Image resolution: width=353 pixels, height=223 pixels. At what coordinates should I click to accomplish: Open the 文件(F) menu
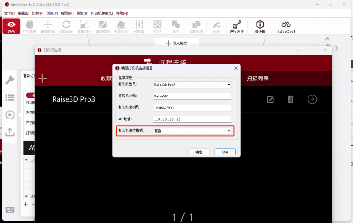(x=9, y=13)
